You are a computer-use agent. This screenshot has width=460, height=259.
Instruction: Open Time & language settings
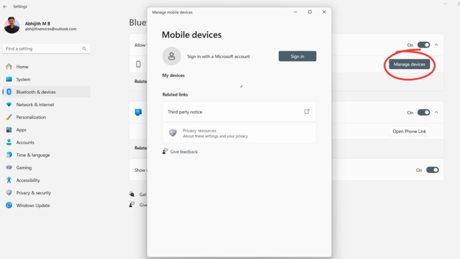pyautogui.click(x=46, y=155)
